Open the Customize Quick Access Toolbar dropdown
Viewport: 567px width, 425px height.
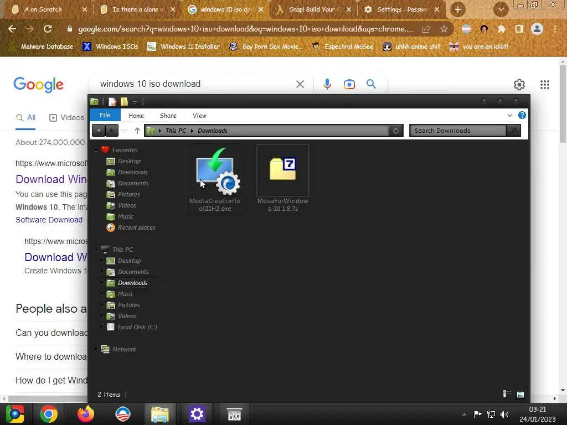[135, 102]
